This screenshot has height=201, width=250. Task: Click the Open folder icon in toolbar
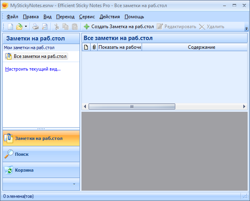pos(19,27)
